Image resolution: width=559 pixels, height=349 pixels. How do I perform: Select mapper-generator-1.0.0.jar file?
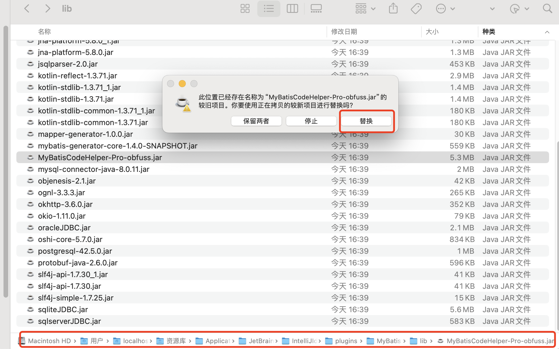click(283, 134)
